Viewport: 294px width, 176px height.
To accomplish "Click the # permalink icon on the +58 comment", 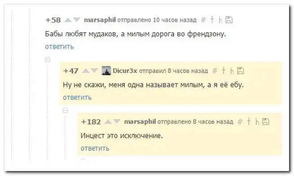I will 203,20.
